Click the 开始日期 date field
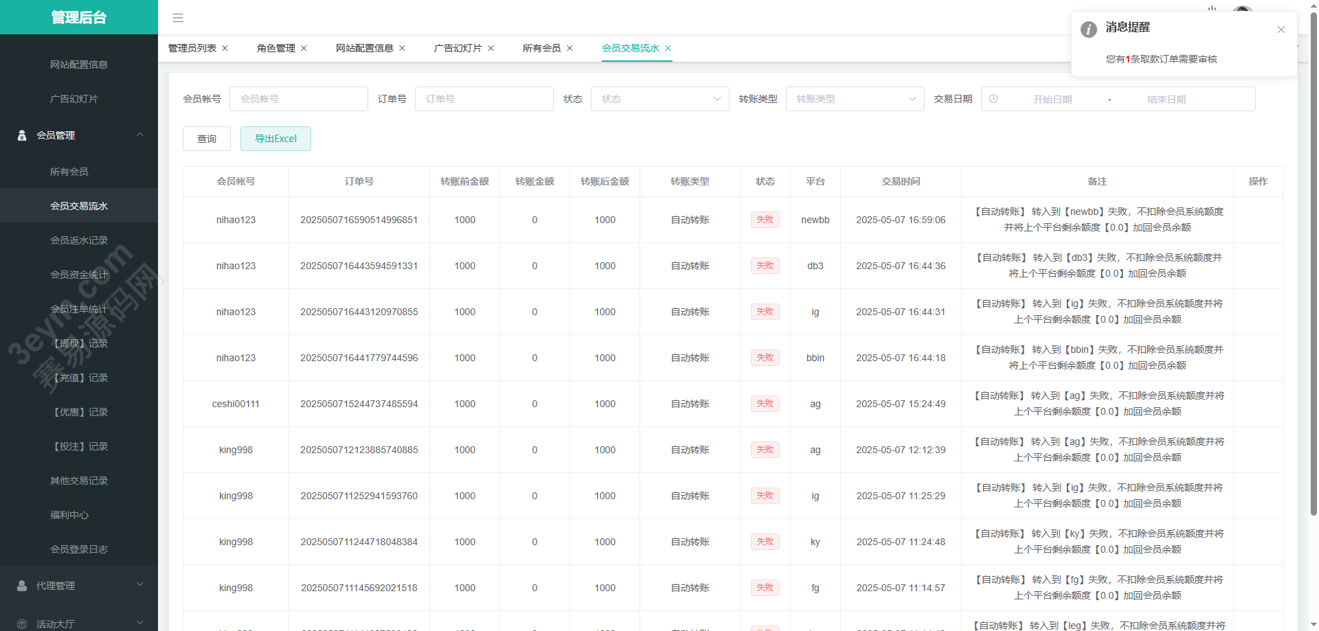1319x631 pixels. coord(1052,99)
